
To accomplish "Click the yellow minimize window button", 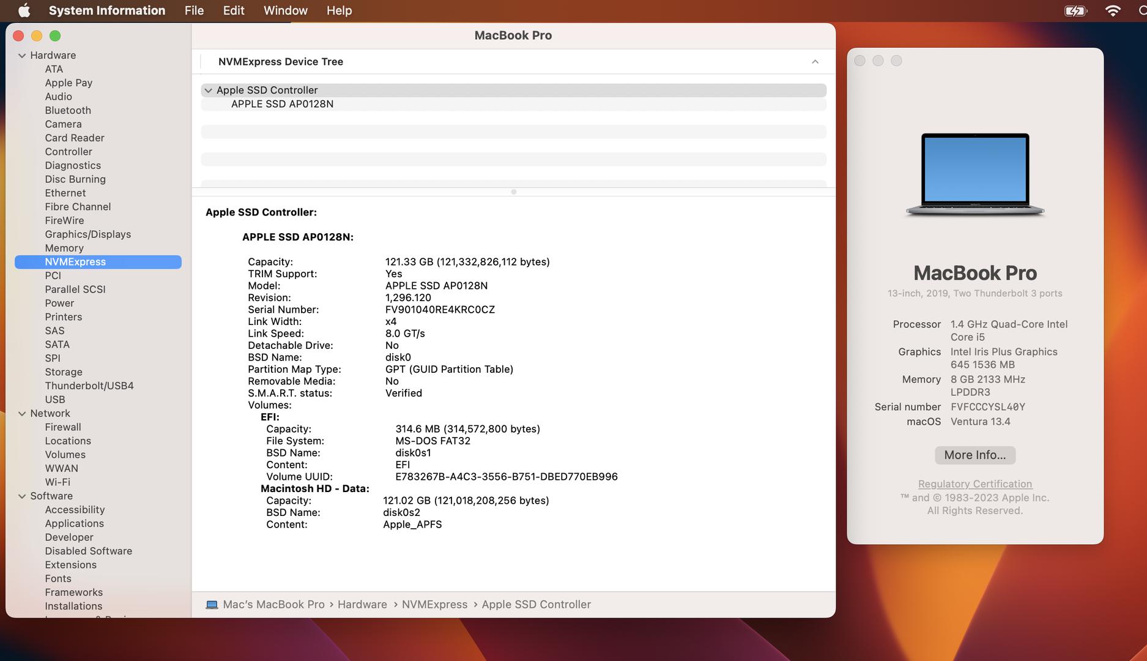I will coord(37,36).
